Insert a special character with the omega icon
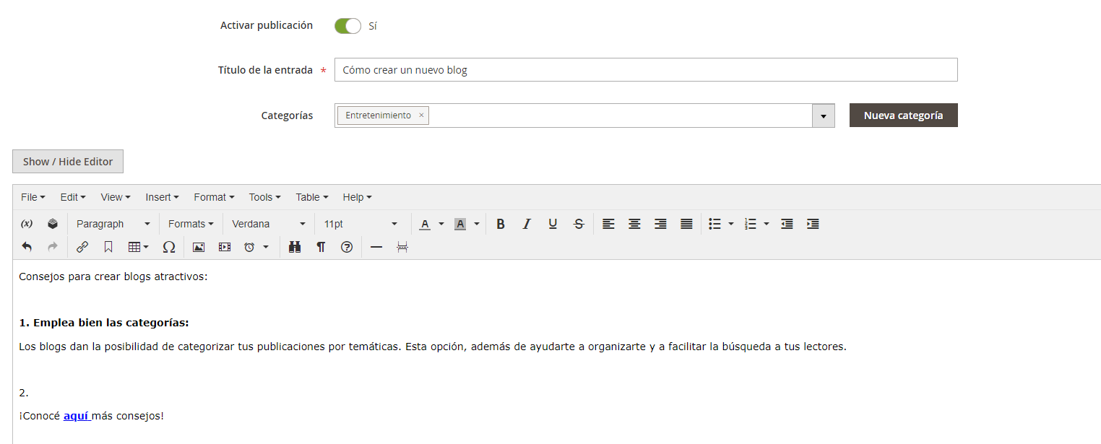1101x444 pixels. pos(169,247)
